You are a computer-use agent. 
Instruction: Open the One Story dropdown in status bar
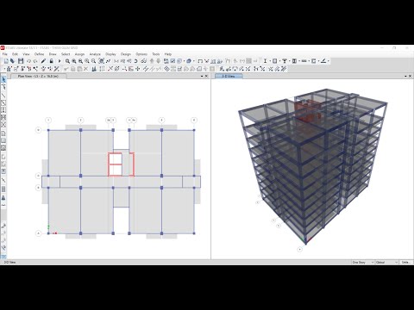(363, 263)
